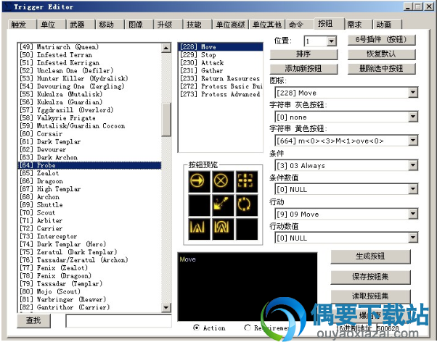The width and height of the screenshot is (437, 342).
Task: Switch to the 单位其他 tab
Action: 266,25
